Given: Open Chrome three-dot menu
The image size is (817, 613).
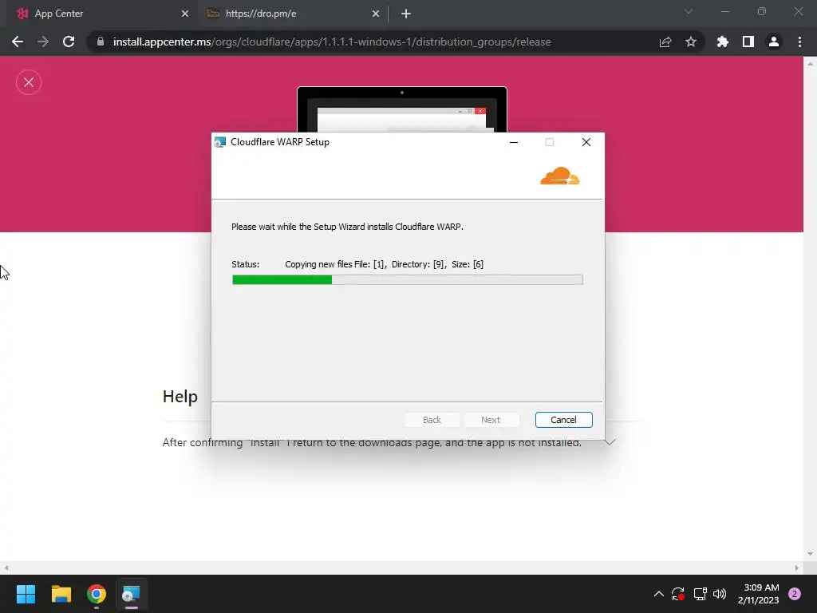Looking at the screenshot, I should [799, 42].
